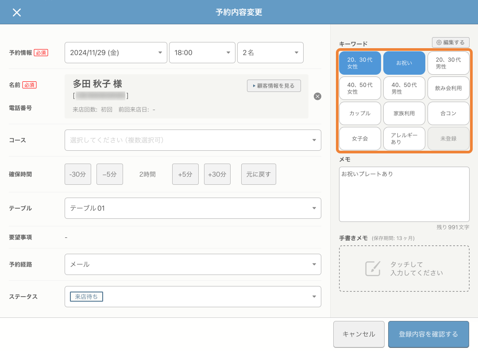Extend reserved time with +30分
Viewport: 478px width, 351px height.
coord(217,174)
